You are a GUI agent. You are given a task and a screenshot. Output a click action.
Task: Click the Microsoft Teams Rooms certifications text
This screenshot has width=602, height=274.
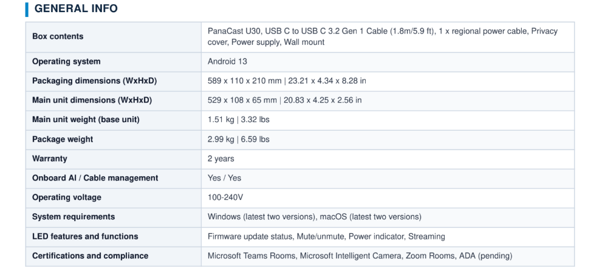click(x=251, y=256)
